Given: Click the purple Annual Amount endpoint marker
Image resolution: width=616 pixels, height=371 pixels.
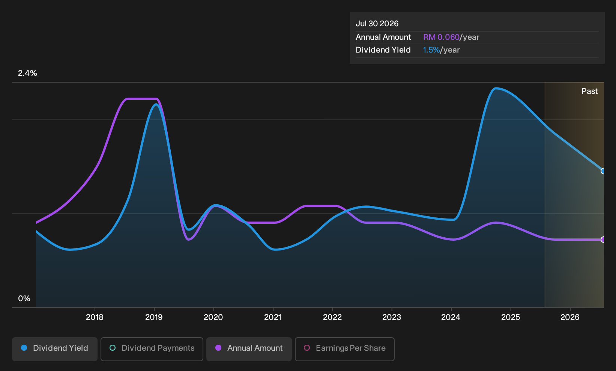Looking at the screenshot, I should [x=603, y=240].
